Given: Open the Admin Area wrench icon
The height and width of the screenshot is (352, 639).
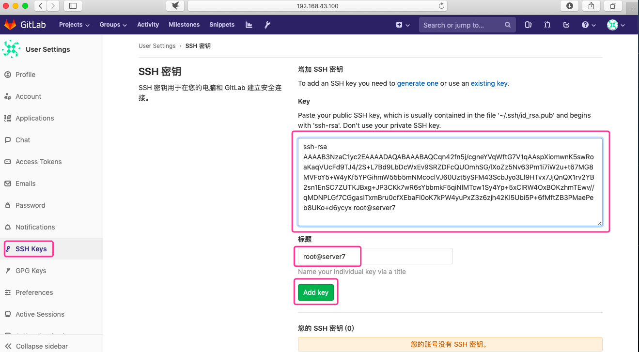Looking at the screenshot, I should (x=267, y=25).
